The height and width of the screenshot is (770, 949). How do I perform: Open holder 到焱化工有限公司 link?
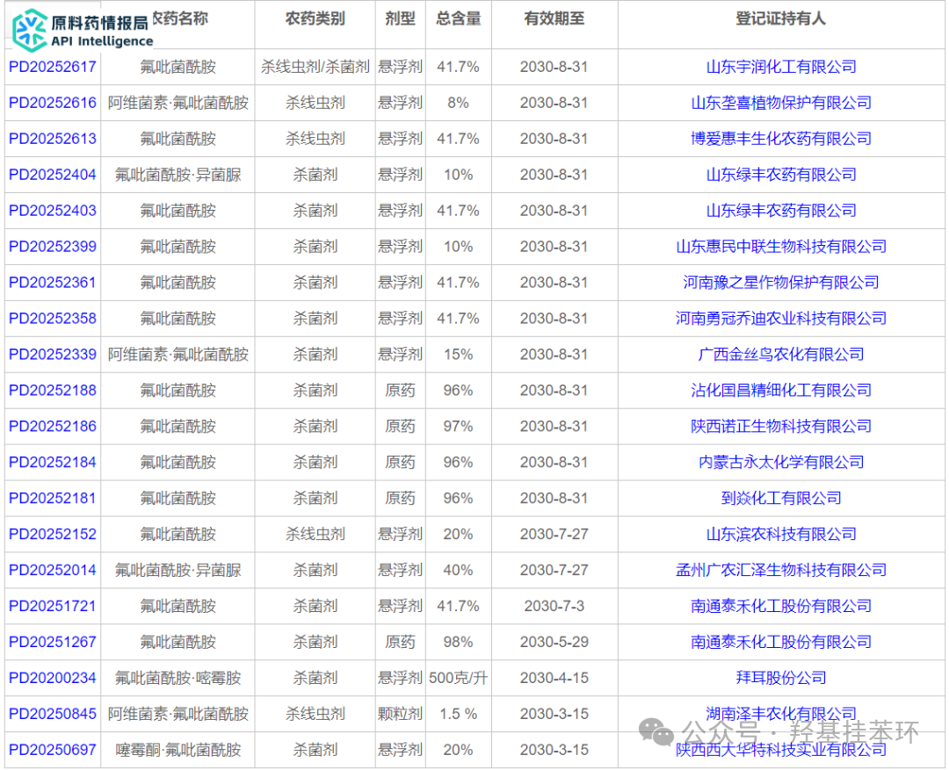781,499
